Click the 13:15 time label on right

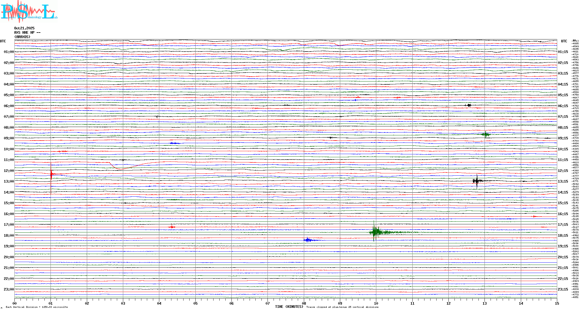click(563, 181)
